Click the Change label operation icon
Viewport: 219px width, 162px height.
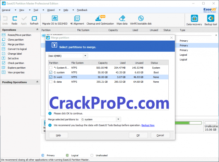coord(4,54)
